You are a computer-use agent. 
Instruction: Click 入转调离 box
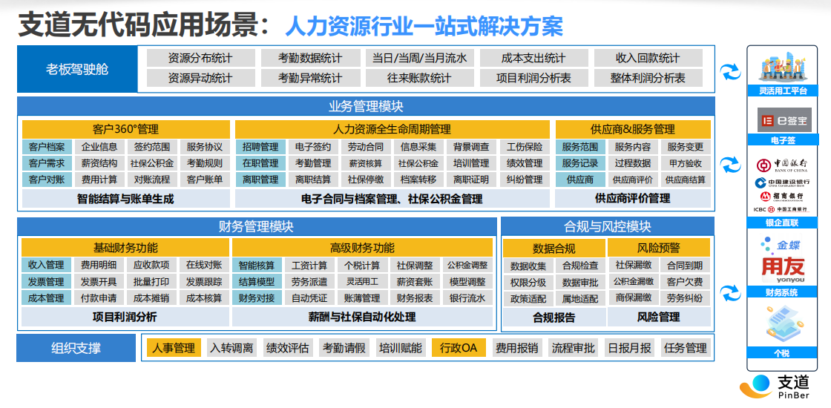(231, 348)
